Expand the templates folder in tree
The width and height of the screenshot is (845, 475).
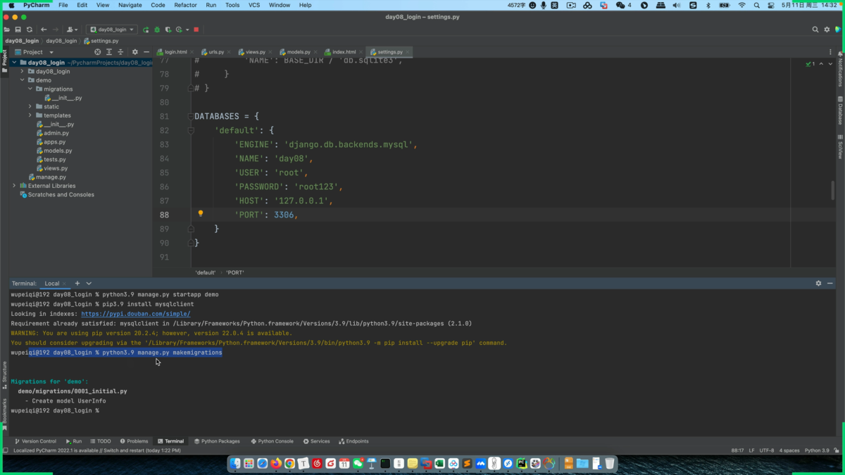pos(30,115)
